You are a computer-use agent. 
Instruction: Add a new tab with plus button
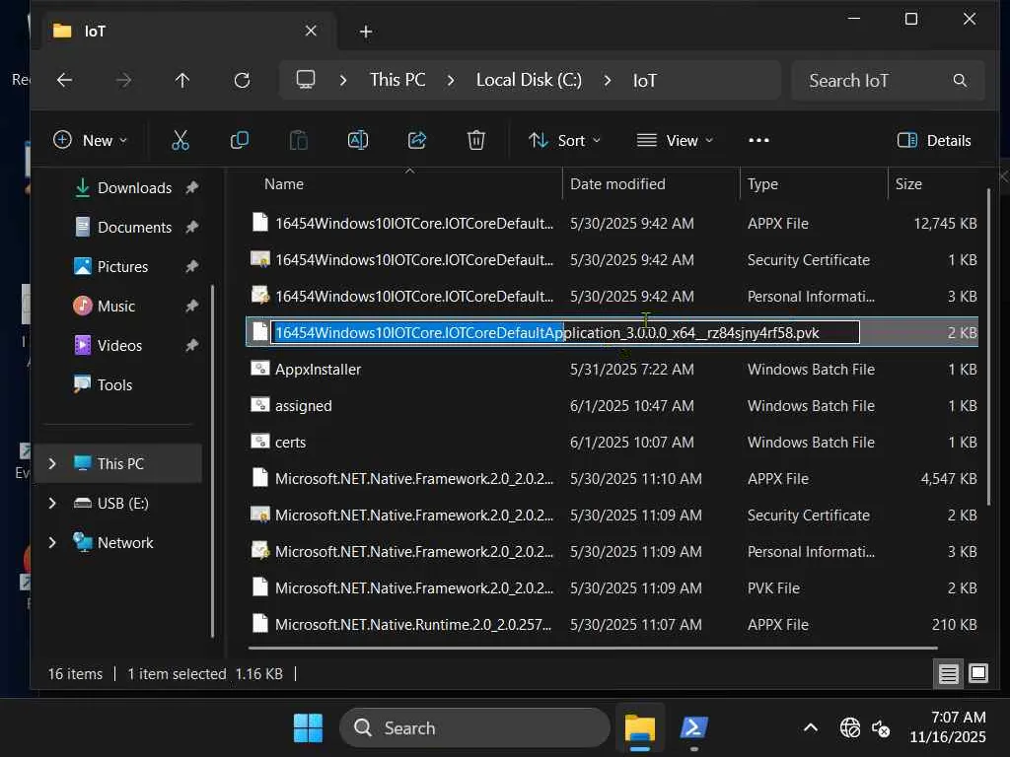click(366, 32)
